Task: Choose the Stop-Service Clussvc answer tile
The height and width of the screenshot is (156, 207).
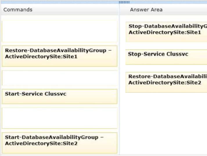Action: tap(166, 57)
